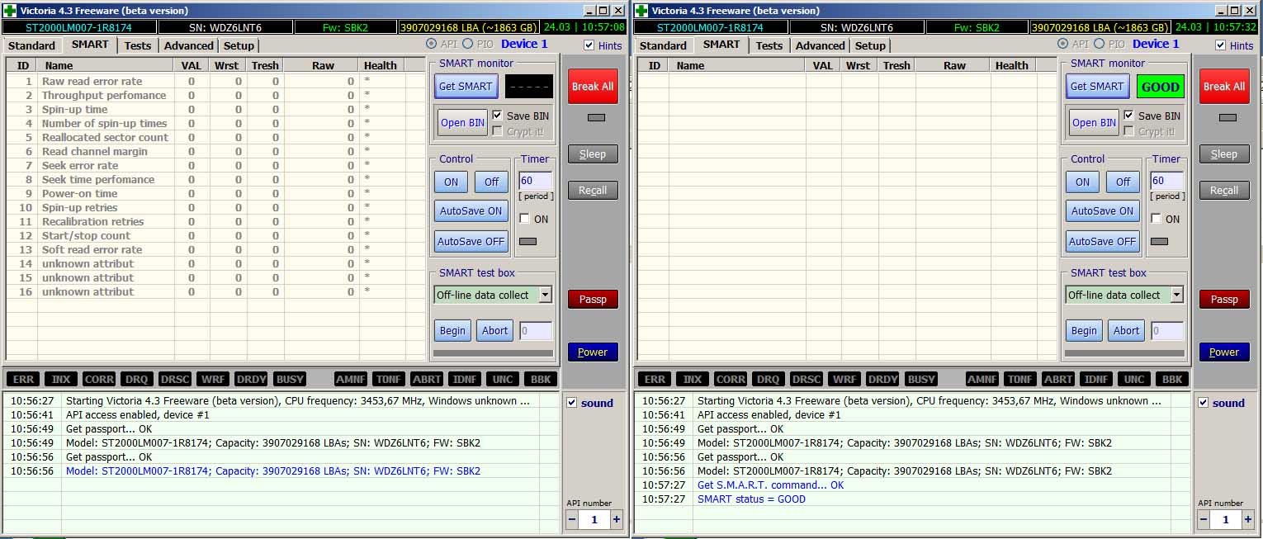Decrease API number in left window
The height and width of the screenshot is (539, 1263).
(572, 519)
